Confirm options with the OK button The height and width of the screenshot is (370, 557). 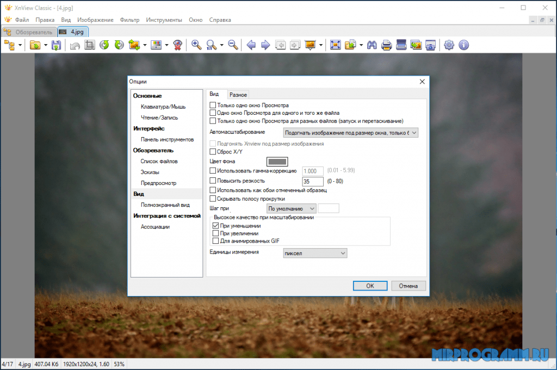point(370,286)
